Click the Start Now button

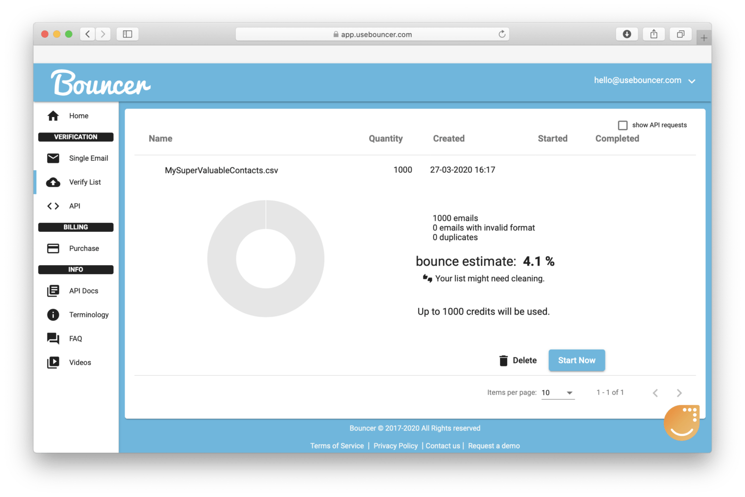tap(577, 360)
